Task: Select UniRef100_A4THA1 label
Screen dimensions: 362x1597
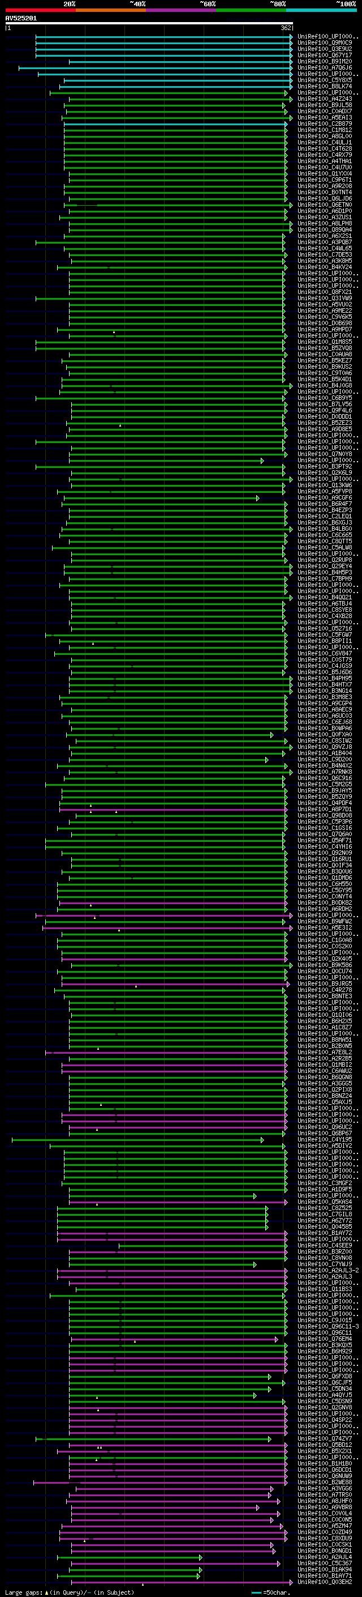Action: pos(325,161)
